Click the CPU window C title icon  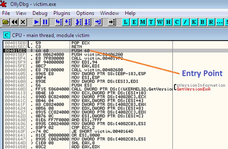click(x=7, y=35)
